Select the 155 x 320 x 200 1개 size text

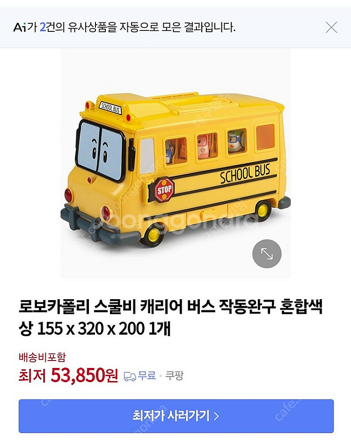[104, 329]
